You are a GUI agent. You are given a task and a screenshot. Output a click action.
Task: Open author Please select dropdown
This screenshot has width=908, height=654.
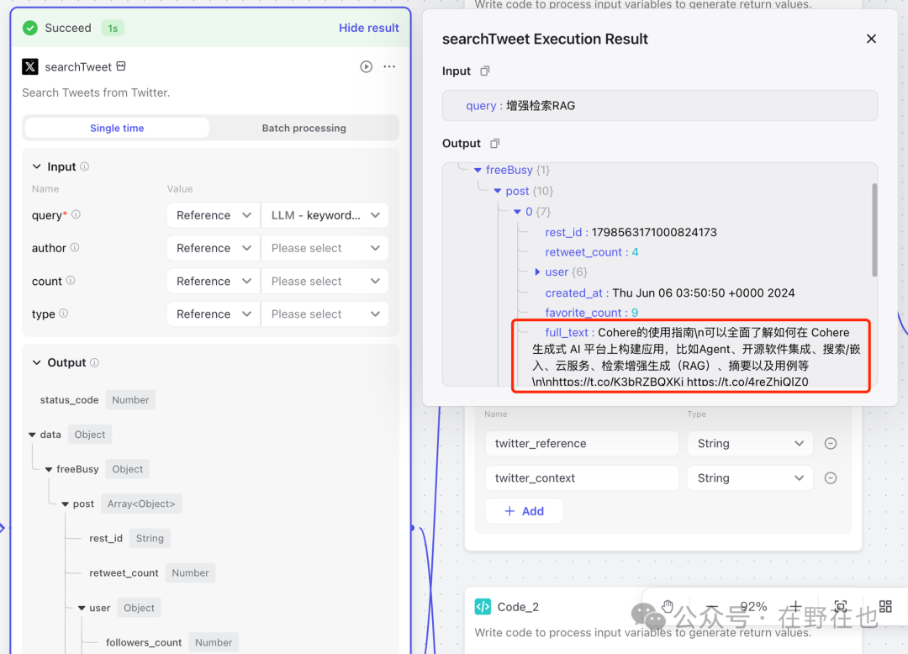tap(325, 248)
